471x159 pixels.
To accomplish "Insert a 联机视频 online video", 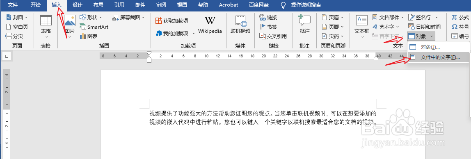I will 240,25.
